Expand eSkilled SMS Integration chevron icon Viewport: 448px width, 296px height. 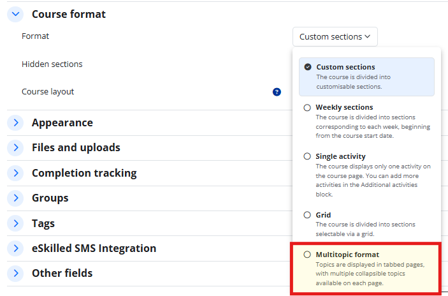(15, 248)
